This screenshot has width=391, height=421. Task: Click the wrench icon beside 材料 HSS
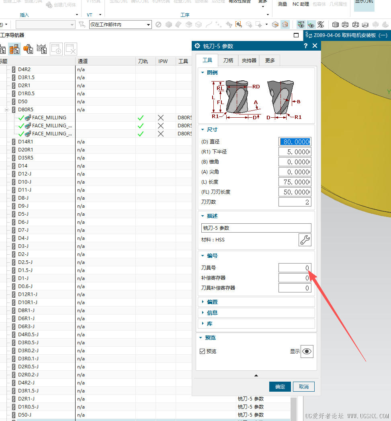(x=305, y=240)
